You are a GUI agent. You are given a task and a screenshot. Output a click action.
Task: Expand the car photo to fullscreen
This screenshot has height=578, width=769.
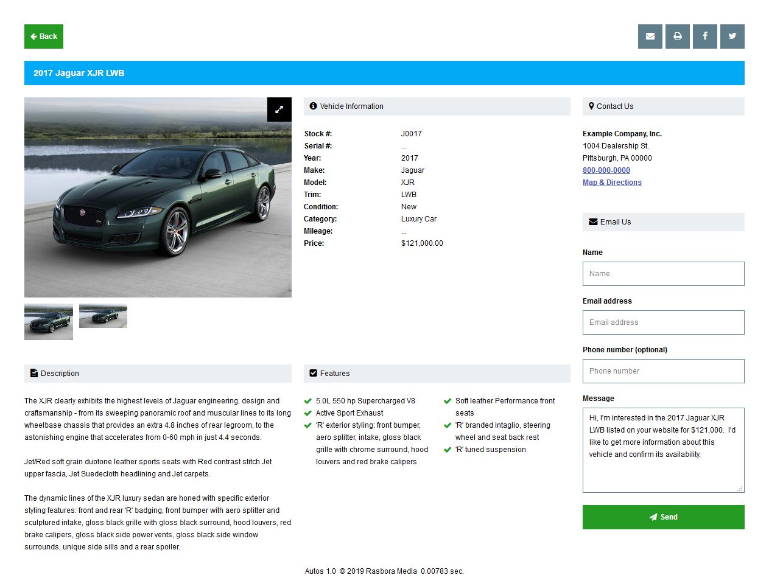tap(279, 110)
